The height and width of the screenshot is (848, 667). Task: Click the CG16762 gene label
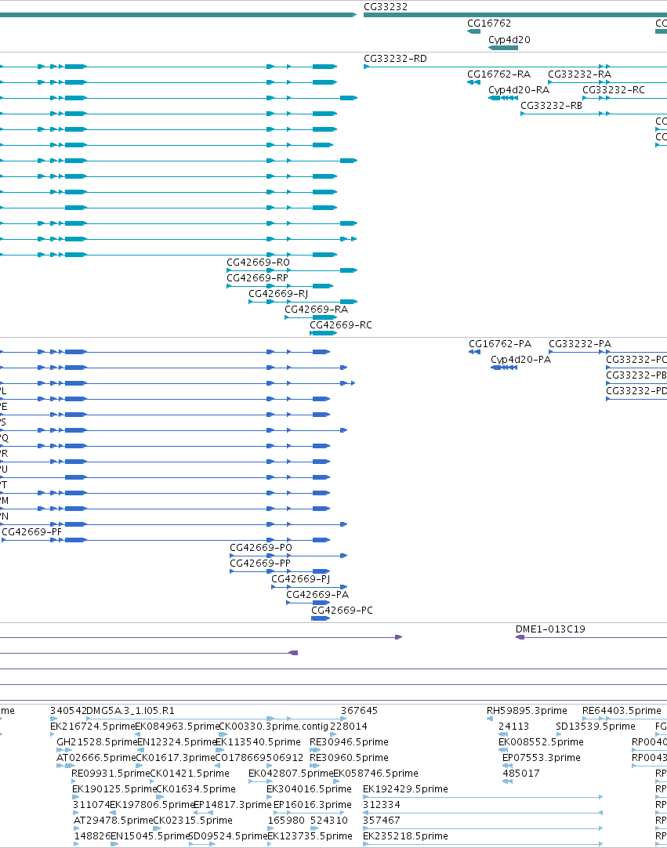tap(488, 24)
